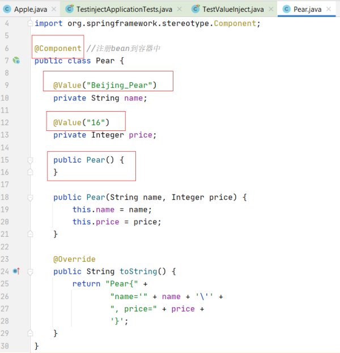
Task: Click the "Beijing_Pear" string literal
Action: point(120,85)
